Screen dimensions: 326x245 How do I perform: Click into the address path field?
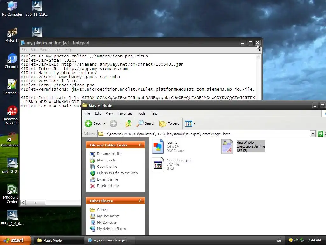[207, 134]
